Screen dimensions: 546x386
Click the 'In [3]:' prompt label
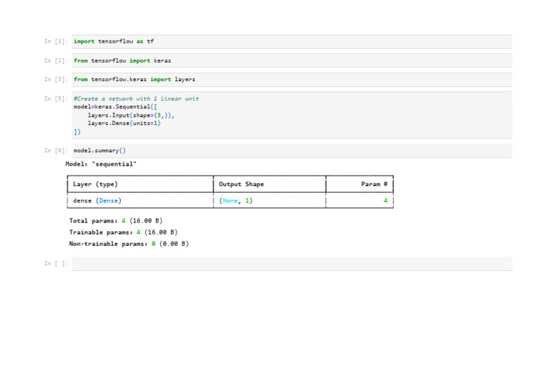pos(55,80)
